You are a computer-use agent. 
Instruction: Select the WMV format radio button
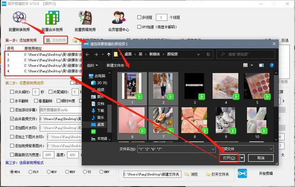101,172
